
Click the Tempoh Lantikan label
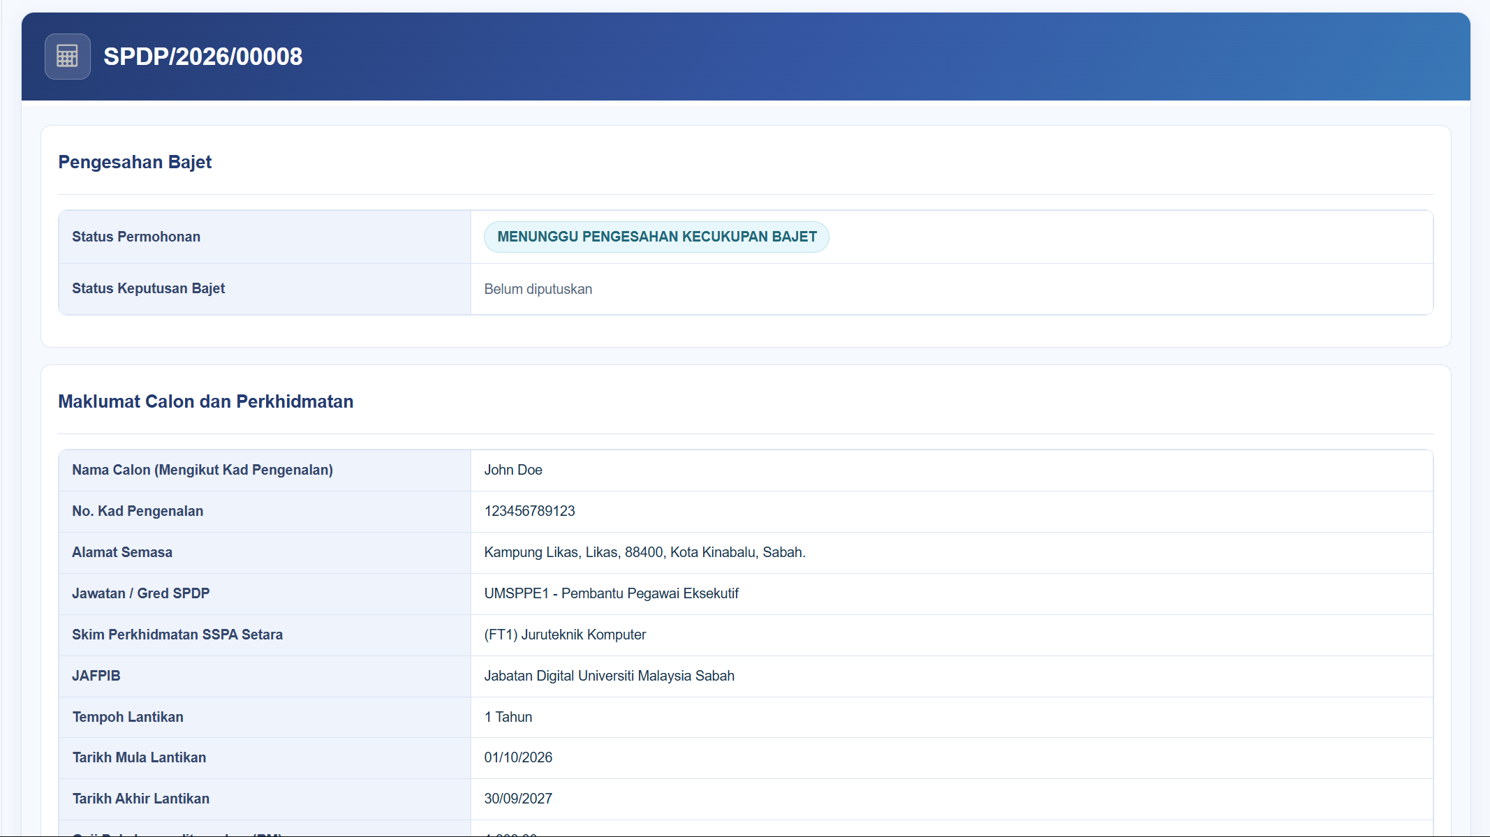tap(128, 717)
